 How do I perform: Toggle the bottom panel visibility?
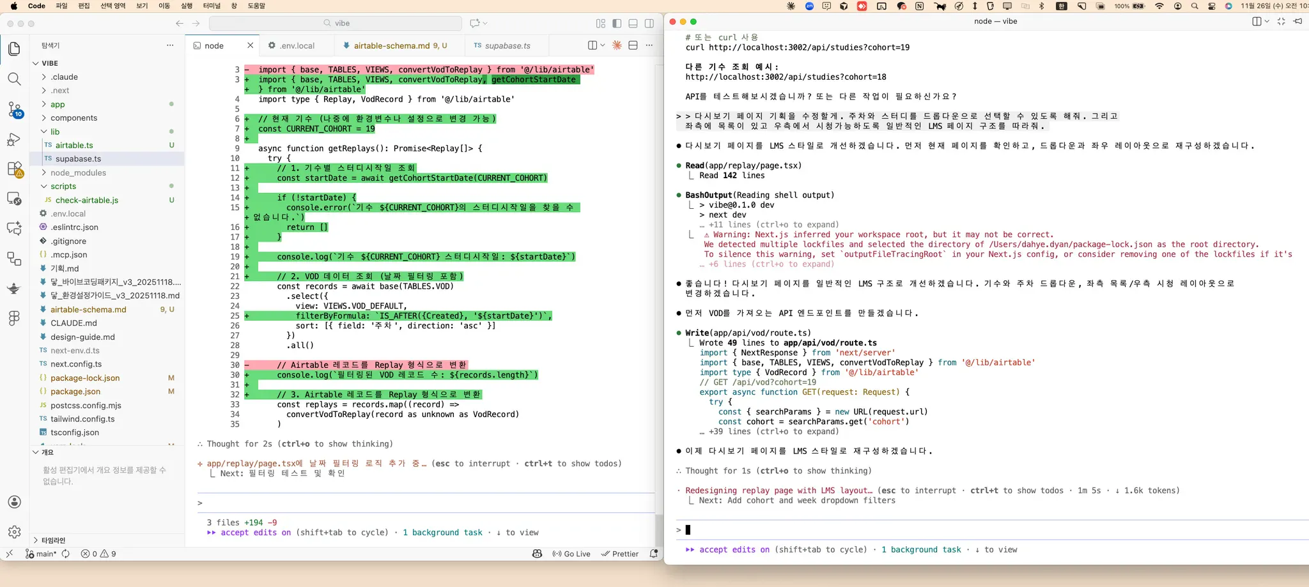pyautogui.click(x=633, y=24)
